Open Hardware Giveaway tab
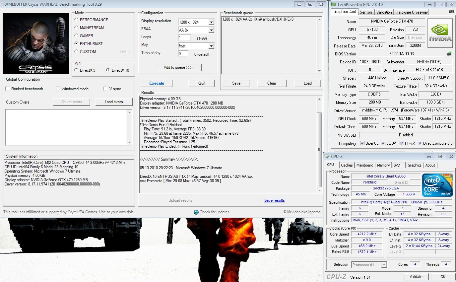456x282 pixels. 412,12
